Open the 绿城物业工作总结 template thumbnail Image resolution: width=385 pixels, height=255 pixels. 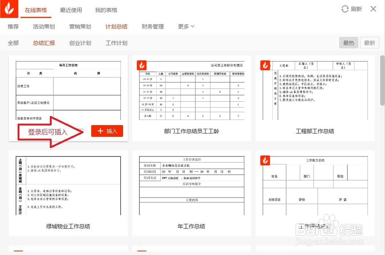point(68,185)
